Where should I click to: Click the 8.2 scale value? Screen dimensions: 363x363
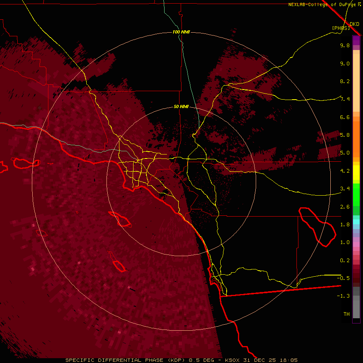(x=345, y=81)
